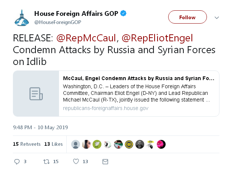View the 15 Retweets list
Screen dimensions: 232x172
(27, 144)
